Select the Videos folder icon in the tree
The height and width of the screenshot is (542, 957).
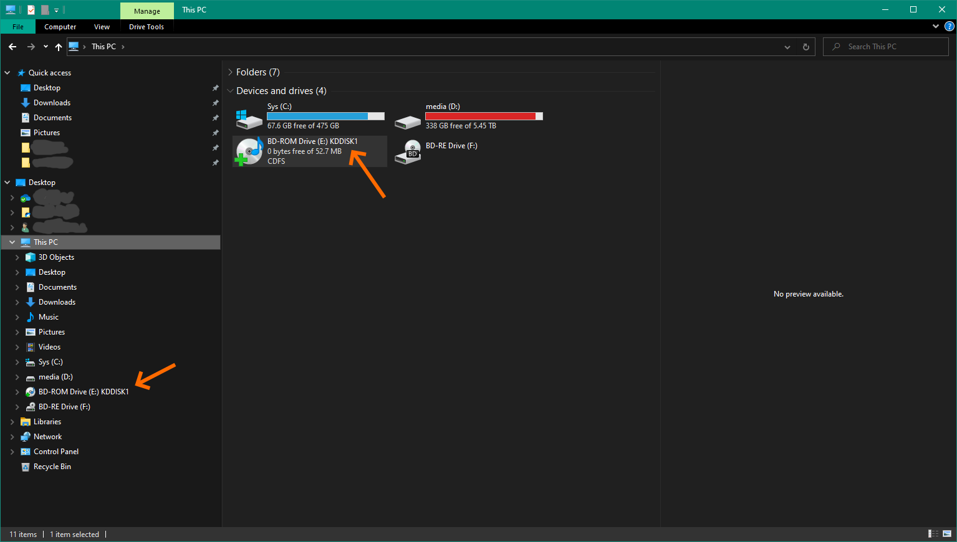pos(30,347)
